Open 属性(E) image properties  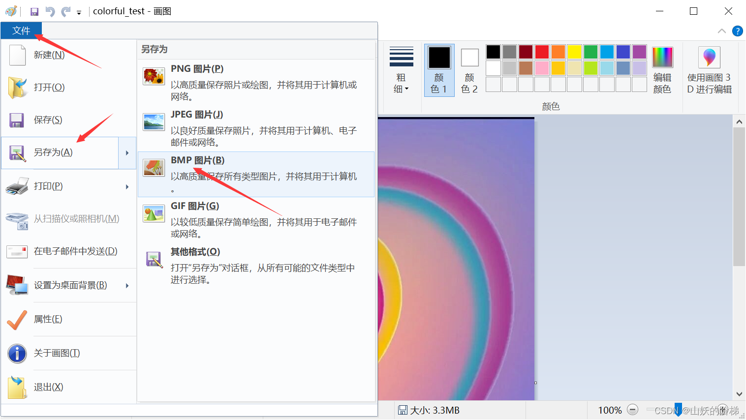pyautogui.click(x=69, y=319)
